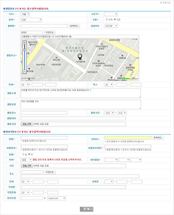
Task: Click 우편번호 button in representative 주소 row
Action: (50, 172)
